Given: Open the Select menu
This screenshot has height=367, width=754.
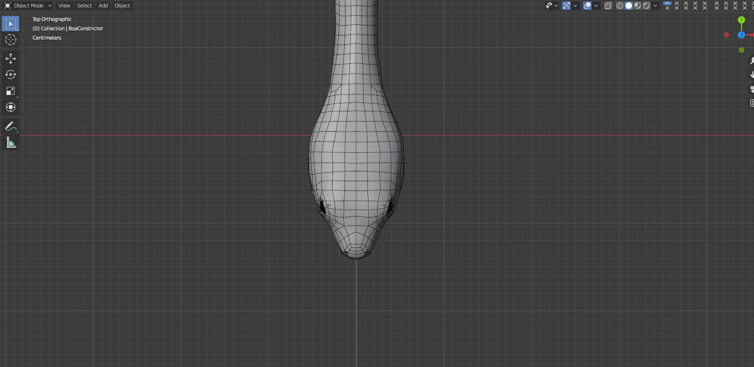Looking at the screenshot, I should [x=84, y=6].
